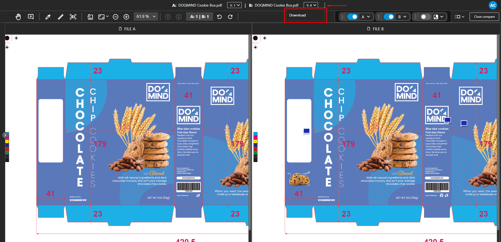
Task: Click the file B name DOQMIND Cookie Box.pdf
Action: point(276,5)
